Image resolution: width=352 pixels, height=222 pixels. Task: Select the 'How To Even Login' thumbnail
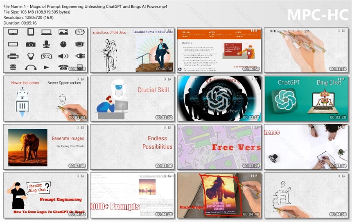point(45,195)
